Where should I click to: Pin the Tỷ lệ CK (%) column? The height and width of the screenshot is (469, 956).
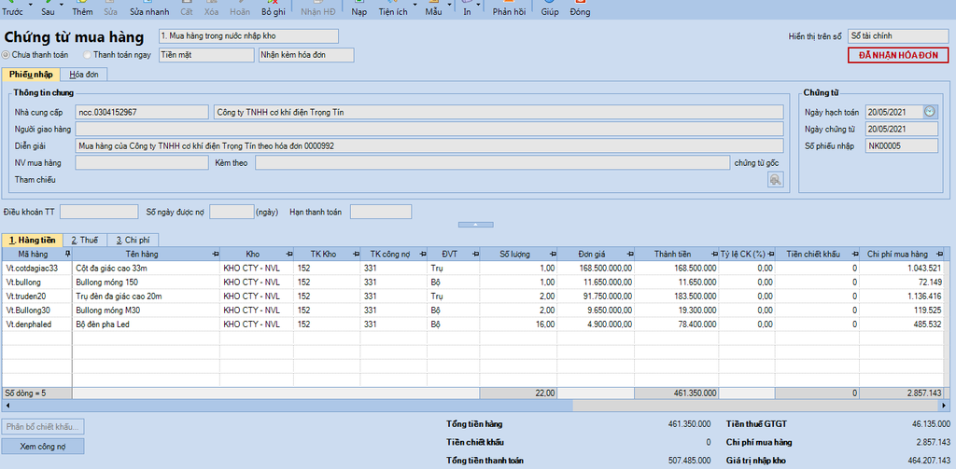(x=770, y=254)
